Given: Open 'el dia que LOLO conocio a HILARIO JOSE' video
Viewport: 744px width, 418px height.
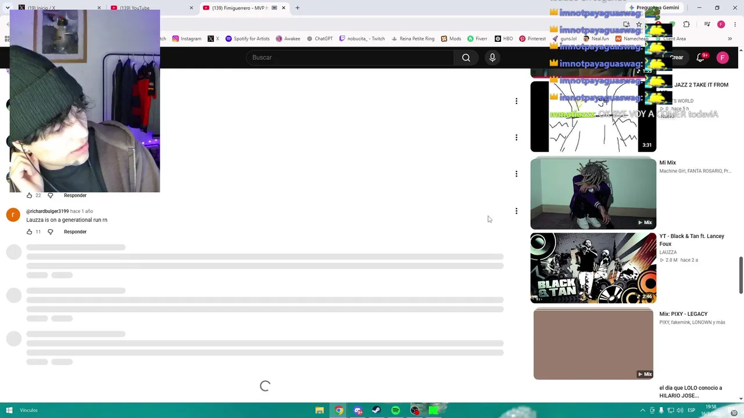Looking at the screenshot, I should 691,392.
